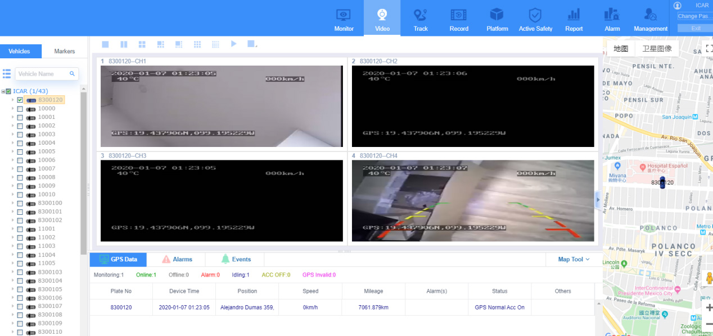Image resolution: width=713 pixels, height=336 pixels.
Task: Click the Change Password button
Action: coord(696,16)
